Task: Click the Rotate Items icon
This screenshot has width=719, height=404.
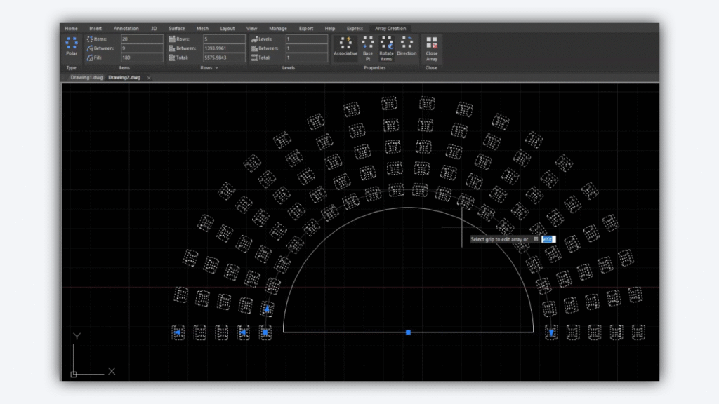Action: (385, 44)
